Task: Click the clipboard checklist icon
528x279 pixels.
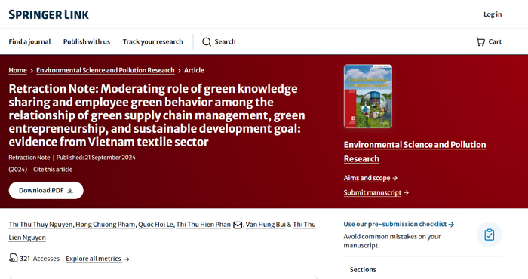Action: pyautogui.click(x=490, y=235)
